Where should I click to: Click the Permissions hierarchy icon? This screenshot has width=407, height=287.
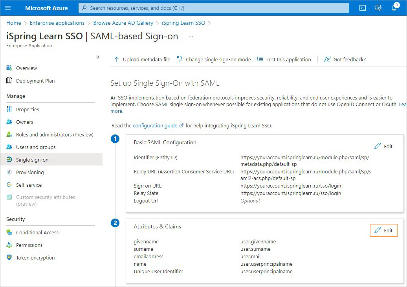click(9, 245)
